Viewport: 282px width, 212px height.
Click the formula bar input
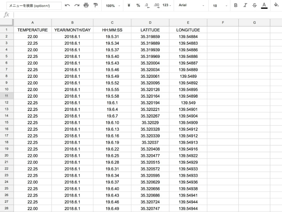(x=148, y=15)
